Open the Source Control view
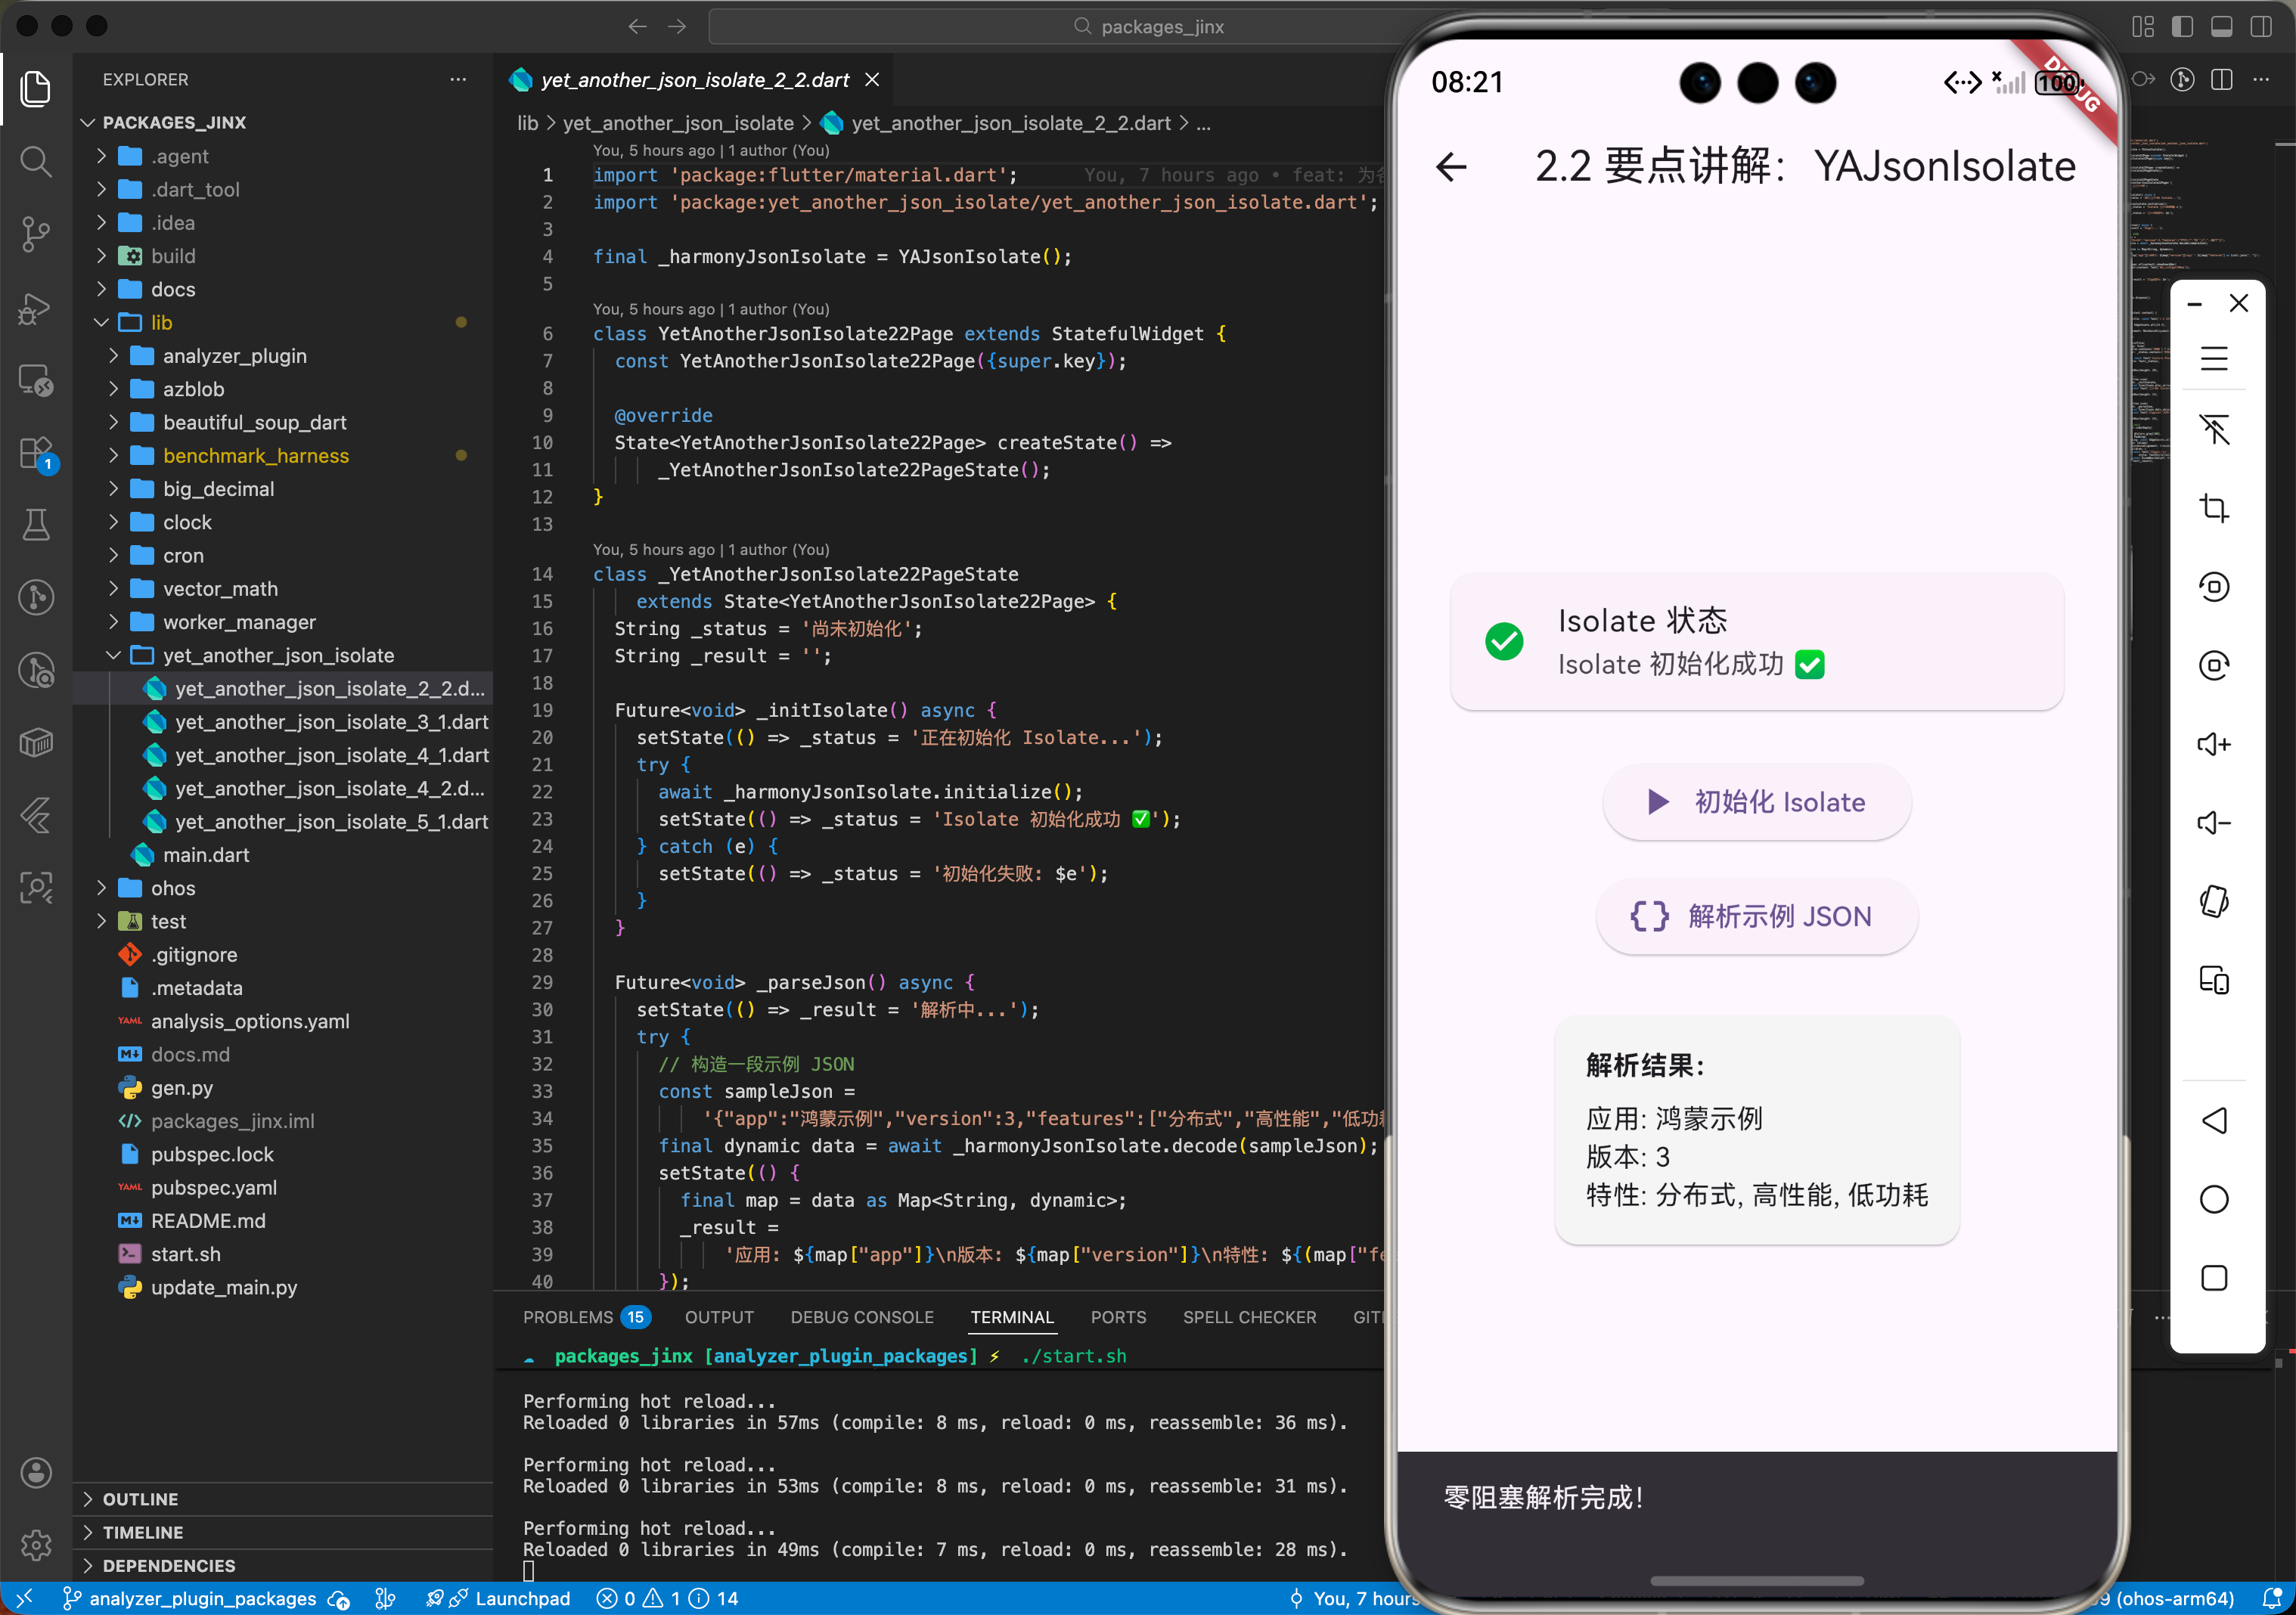 (36, 234)
